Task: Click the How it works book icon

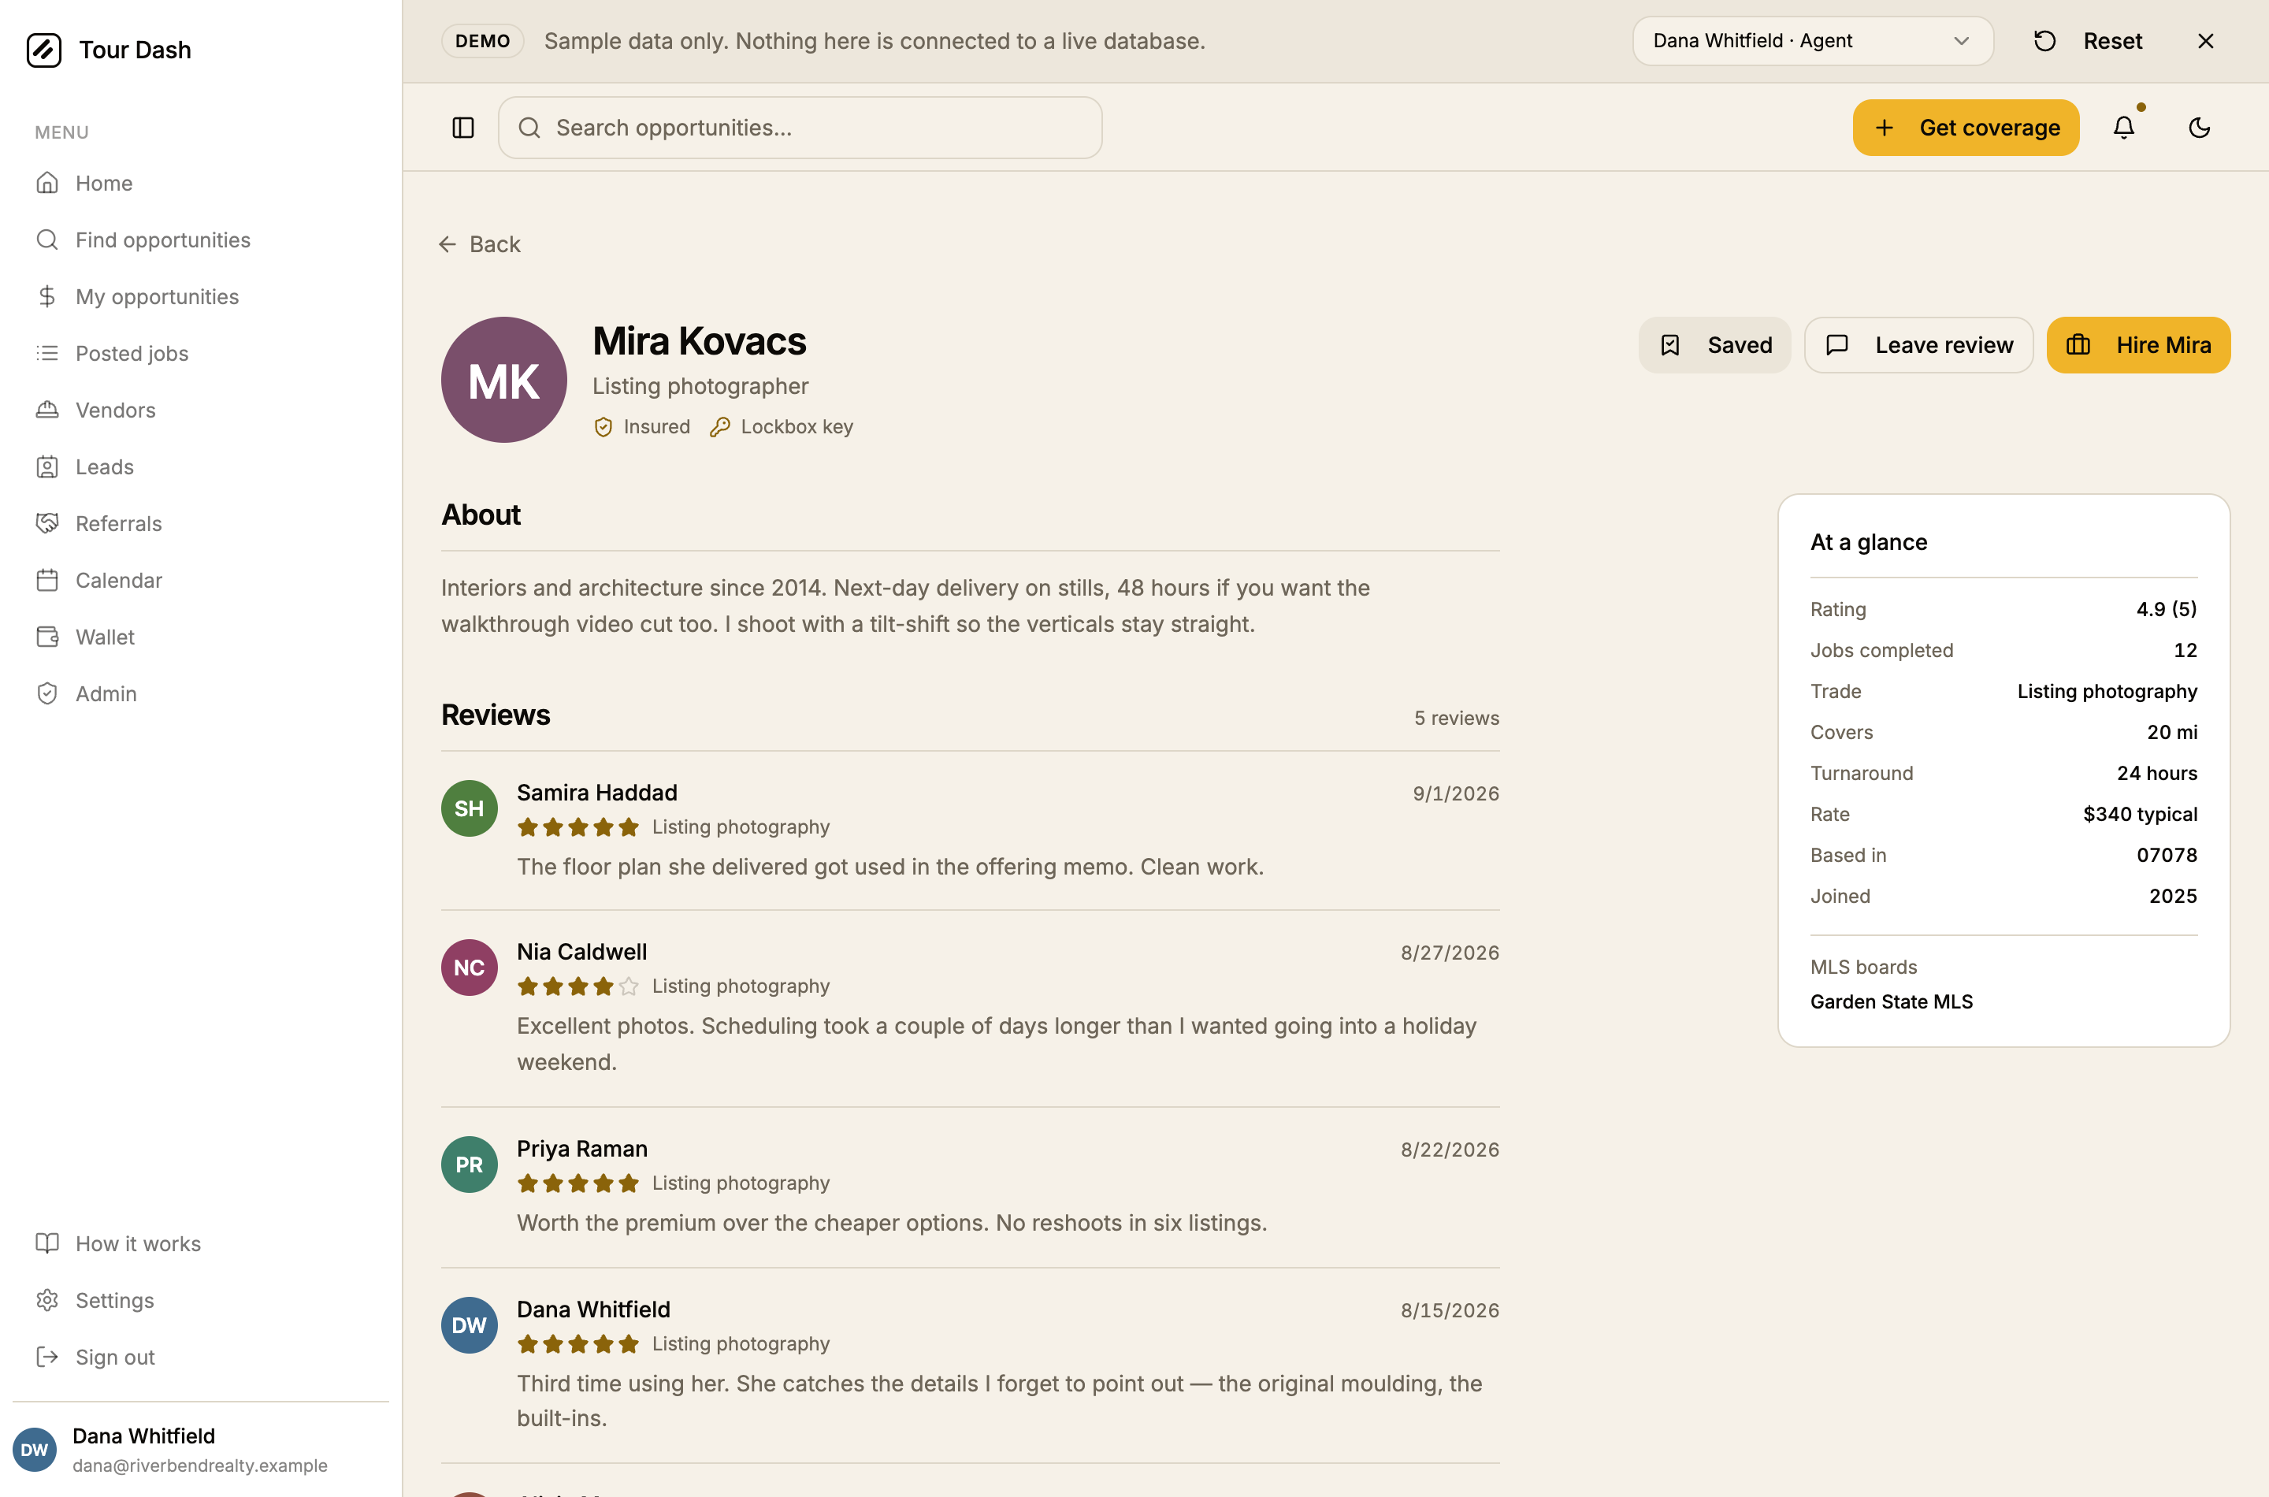Action: point(46,1244)
